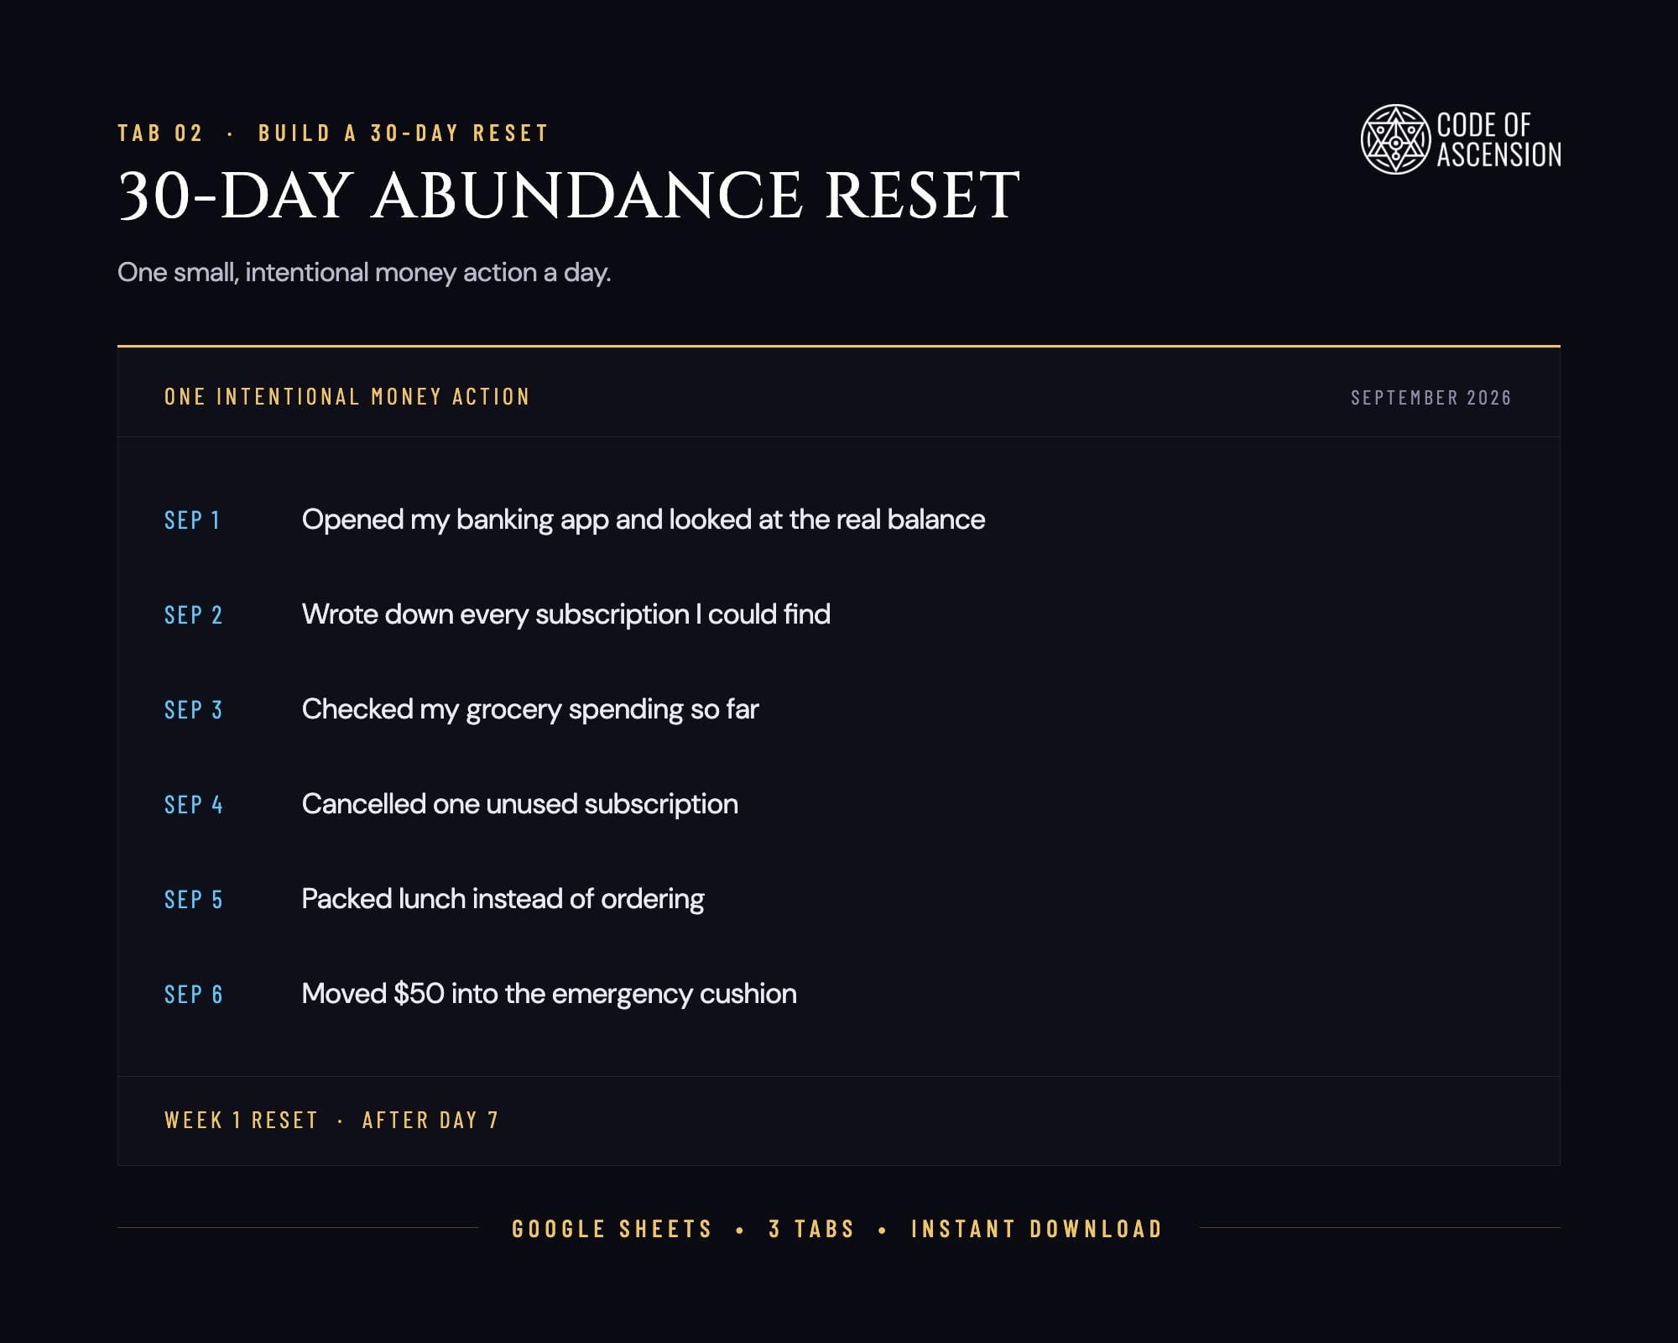This screenshot has height=1343, width=1678.
Task: Click the 30-DAY ABUNDANCE RESET heading
Action: pos(568,196)
